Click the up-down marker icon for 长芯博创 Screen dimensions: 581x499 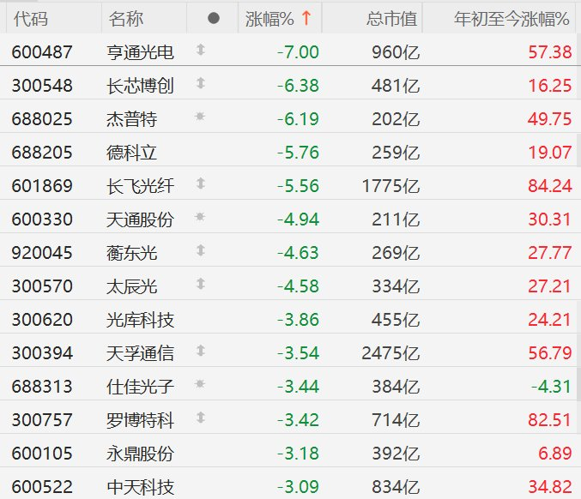tap(201, 83)
